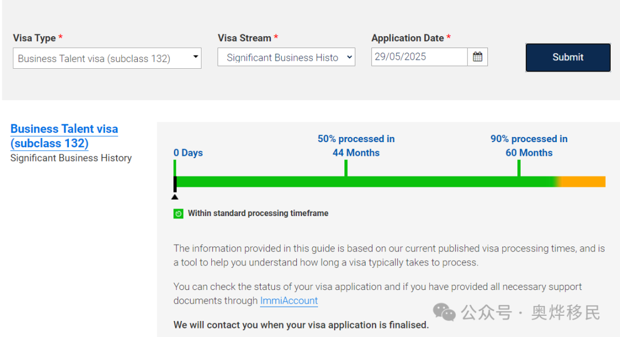620x337 pixels.
Task: Expand the Visa Stream dropdown
Action: pos(286,57)
